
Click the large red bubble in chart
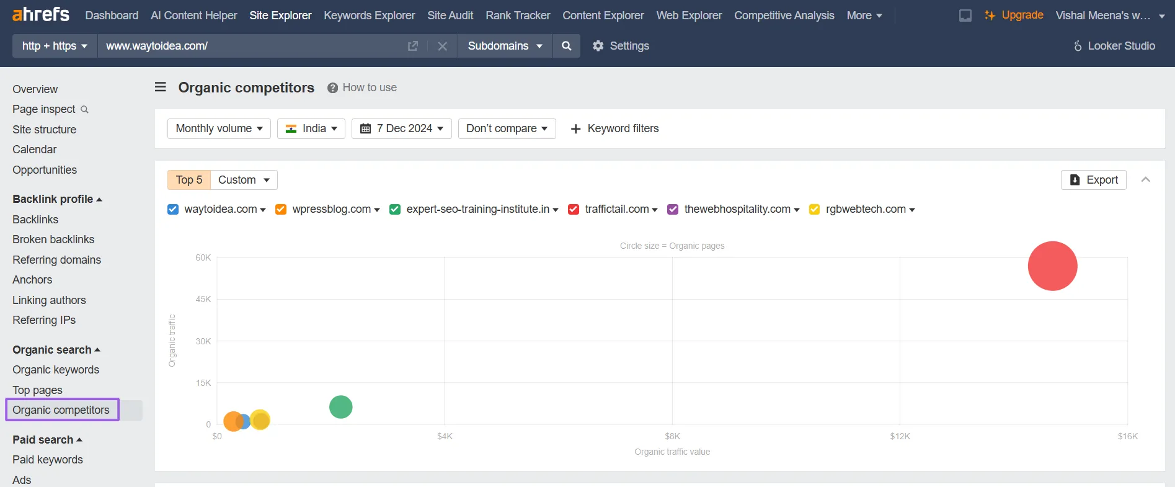coord(1052,266)
